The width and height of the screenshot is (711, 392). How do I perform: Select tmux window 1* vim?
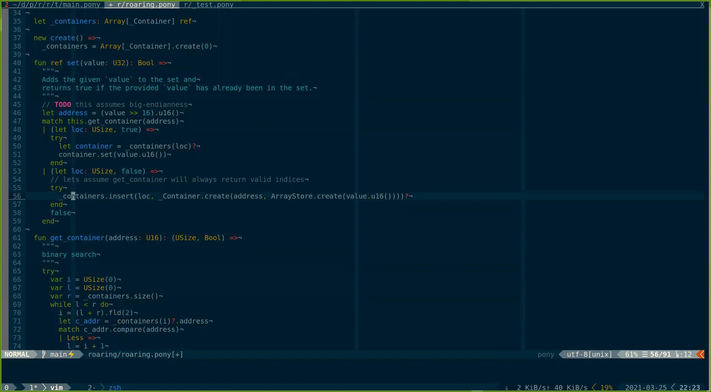coord(46,388)
